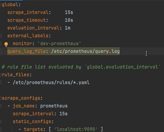Click the scrape_timeout key

pos(26,20)
